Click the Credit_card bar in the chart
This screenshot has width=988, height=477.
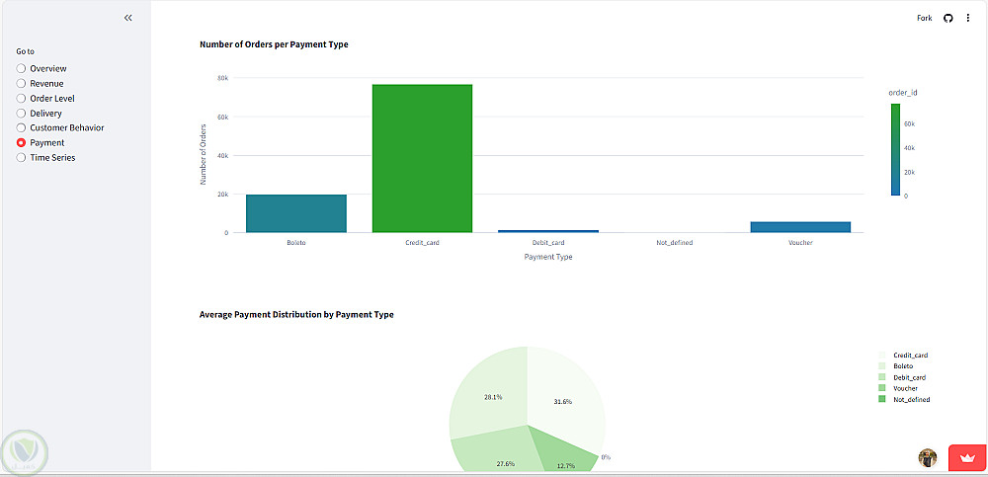[x=422, y=158]
